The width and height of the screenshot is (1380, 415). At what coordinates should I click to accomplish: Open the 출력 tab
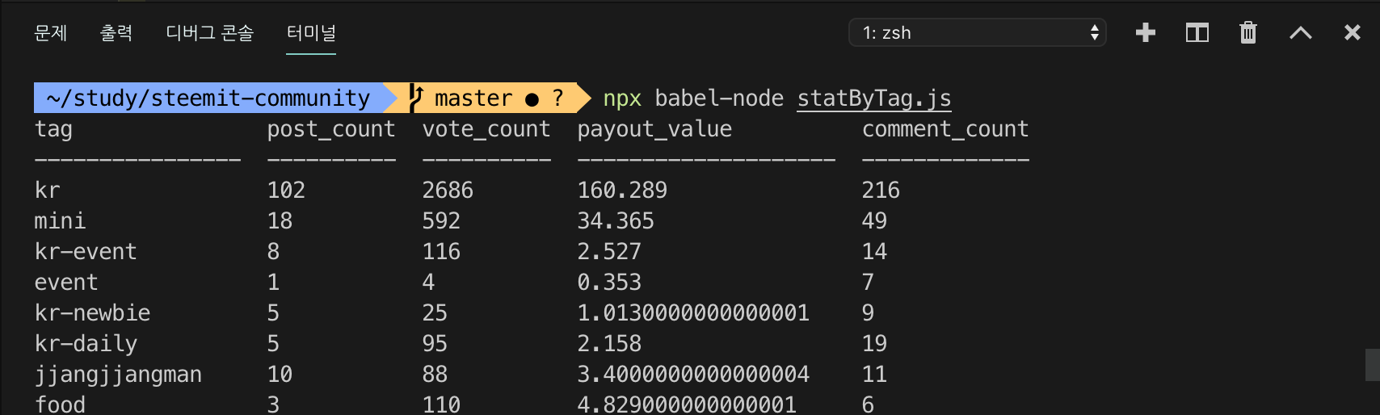pyautogui.click(x=116, y=33)
